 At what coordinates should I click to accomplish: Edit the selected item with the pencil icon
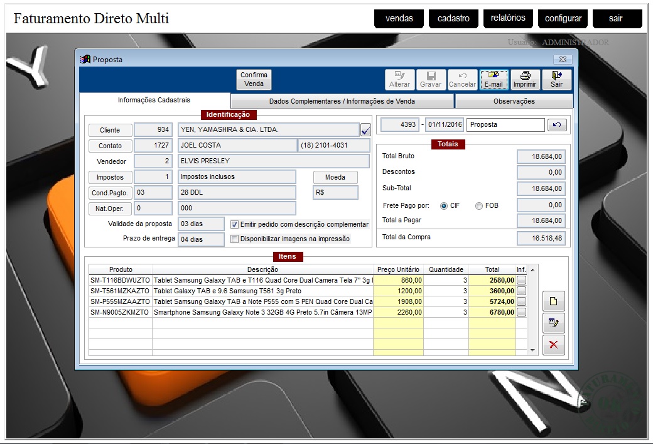pyautogui.click(x=553, y=323)
